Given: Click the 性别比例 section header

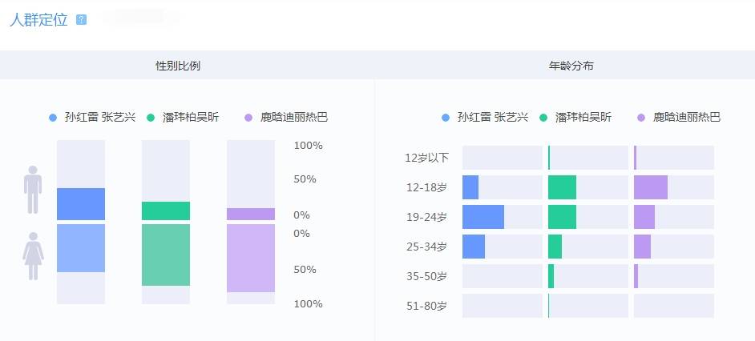Looking at the screenshot, I should coord(178,66).
